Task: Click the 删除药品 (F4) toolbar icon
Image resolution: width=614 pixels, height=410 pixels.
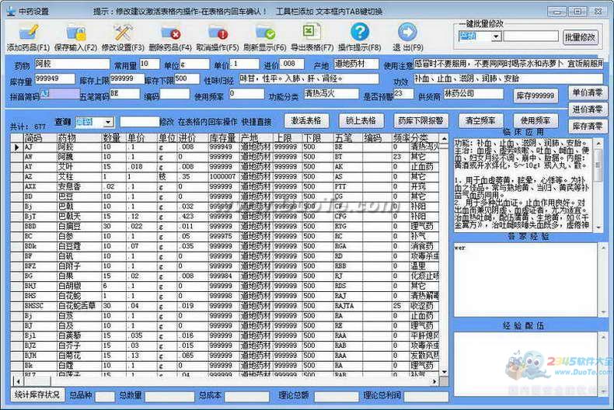Action: (x=170, y=33)
